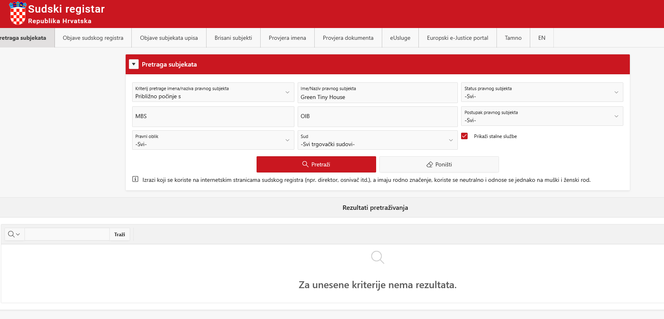
Task: Click the large magnifier no-results icon
Action: pos(377,257)
